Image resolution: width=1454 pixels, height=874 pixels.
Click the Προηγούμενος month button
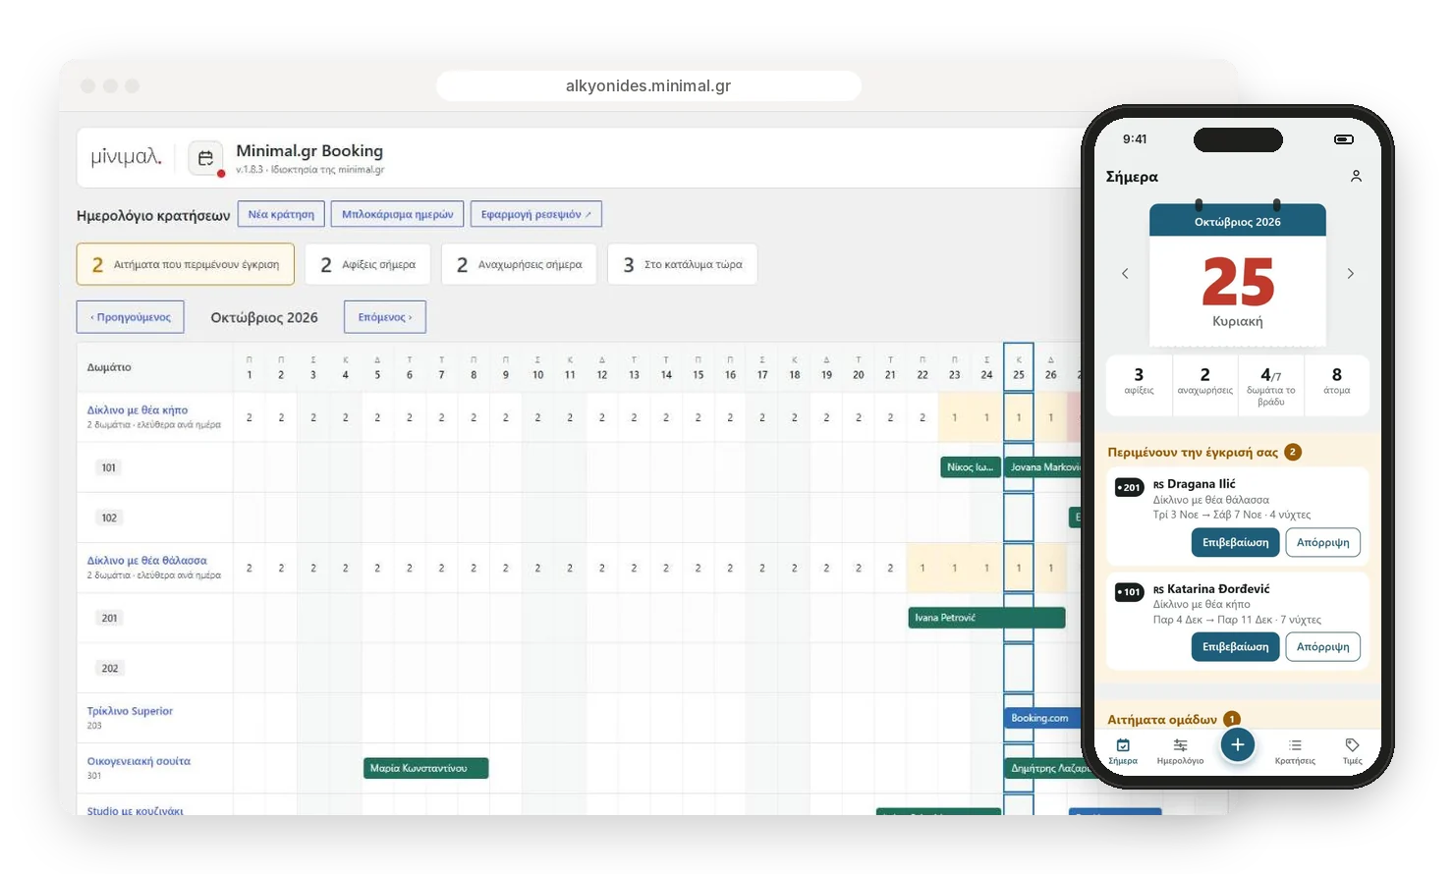click(131, 317)
